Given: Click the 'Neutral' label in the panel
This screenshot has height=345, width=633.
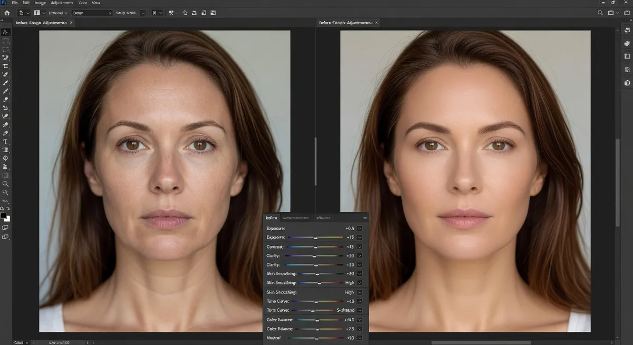Looking at the screenshot, I should tap(274, 338).
